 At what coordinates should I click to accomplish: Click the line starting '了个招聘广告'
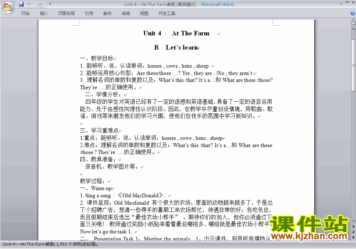coord(176,210)
